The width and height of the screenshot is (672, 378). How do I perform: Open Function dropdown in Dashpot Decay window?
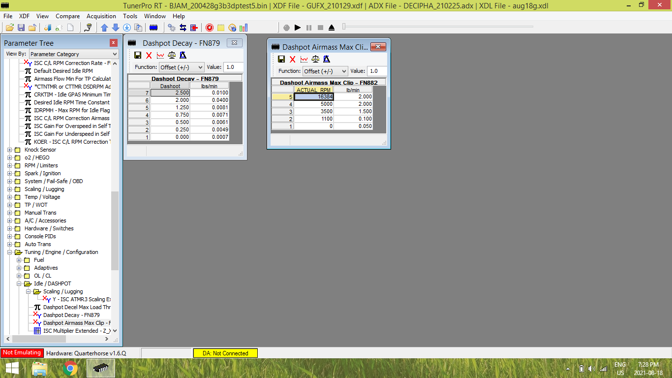coord(181,67)
